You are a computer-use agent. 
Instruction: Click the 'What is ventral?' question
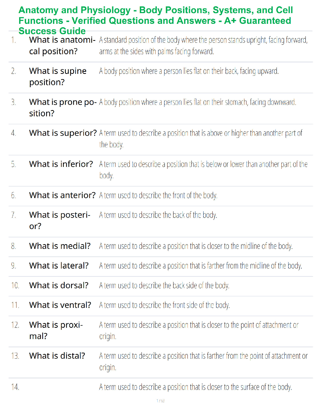pos(60,305)
